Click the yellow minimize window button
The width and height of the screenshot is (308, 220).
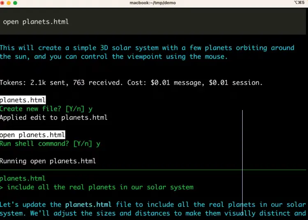[x=9, y=3]
